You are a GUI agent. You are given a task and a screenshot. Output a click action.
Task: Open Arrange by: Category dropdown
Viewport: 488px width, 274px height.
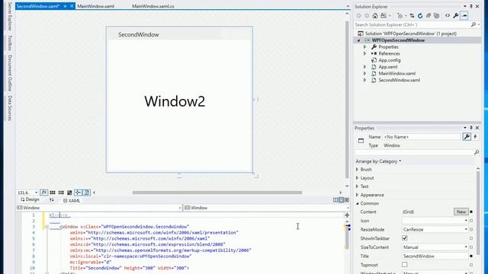(378, 161)
